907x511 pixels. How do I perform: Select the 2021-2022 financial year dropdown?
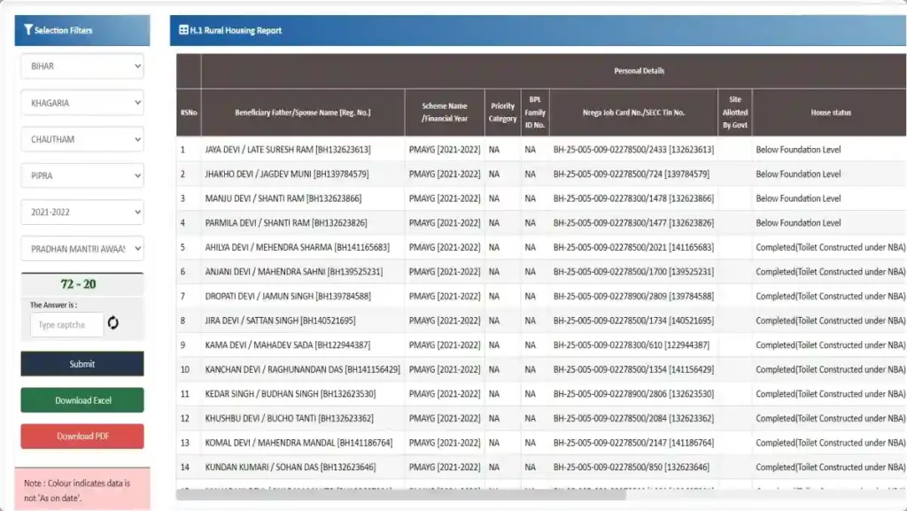pyautogui.click(x=82, y=213)
